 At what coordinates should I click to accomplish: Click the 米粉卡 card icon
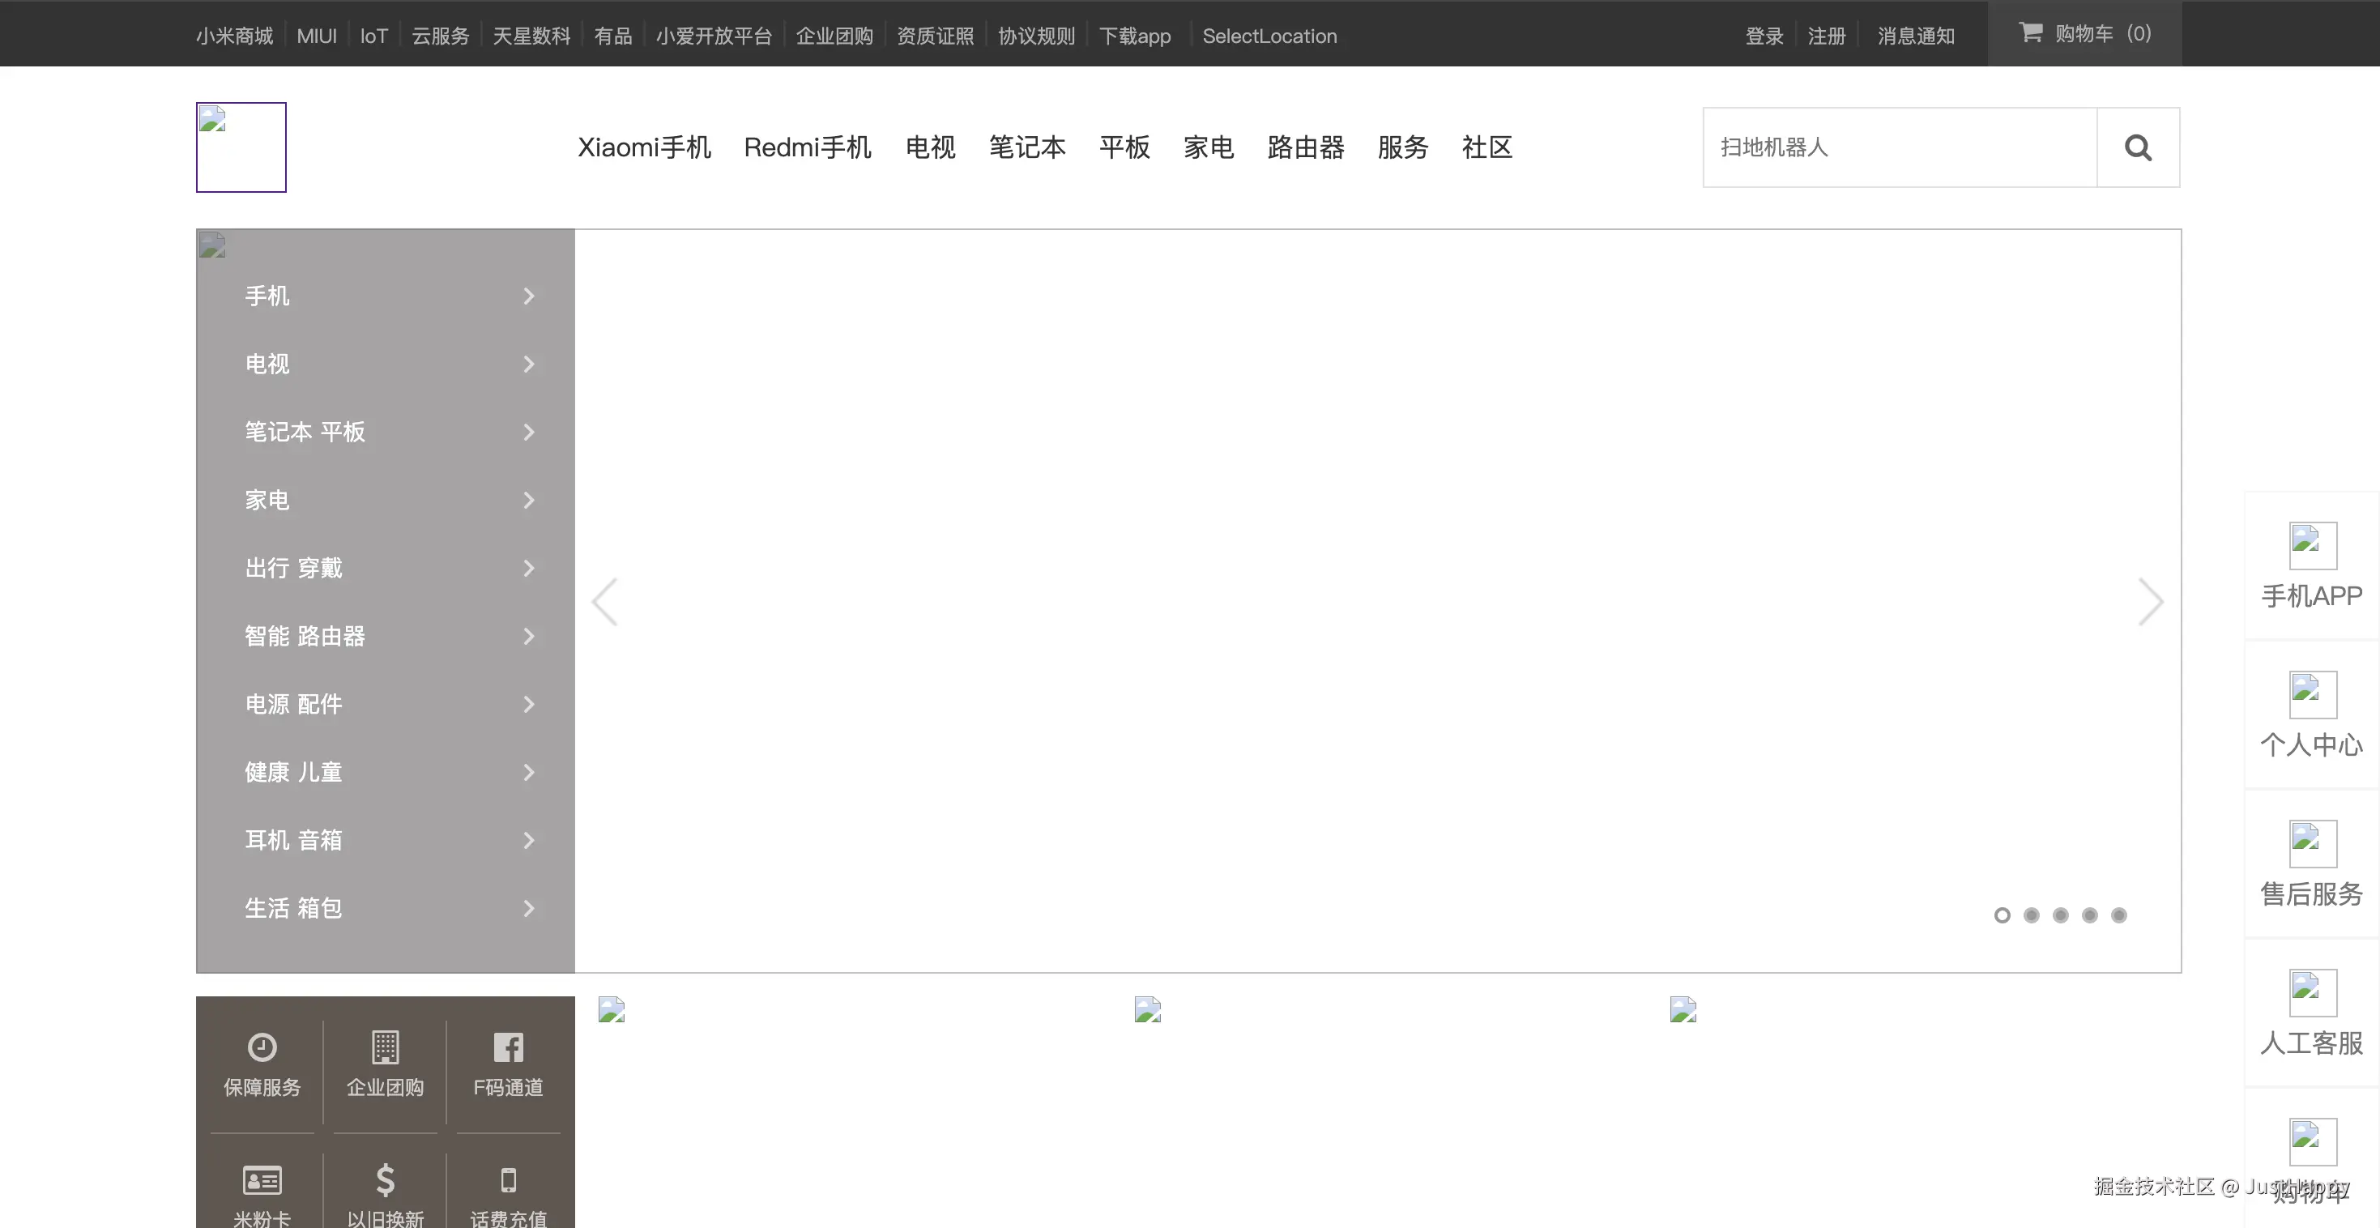(x=262, y=1180)
